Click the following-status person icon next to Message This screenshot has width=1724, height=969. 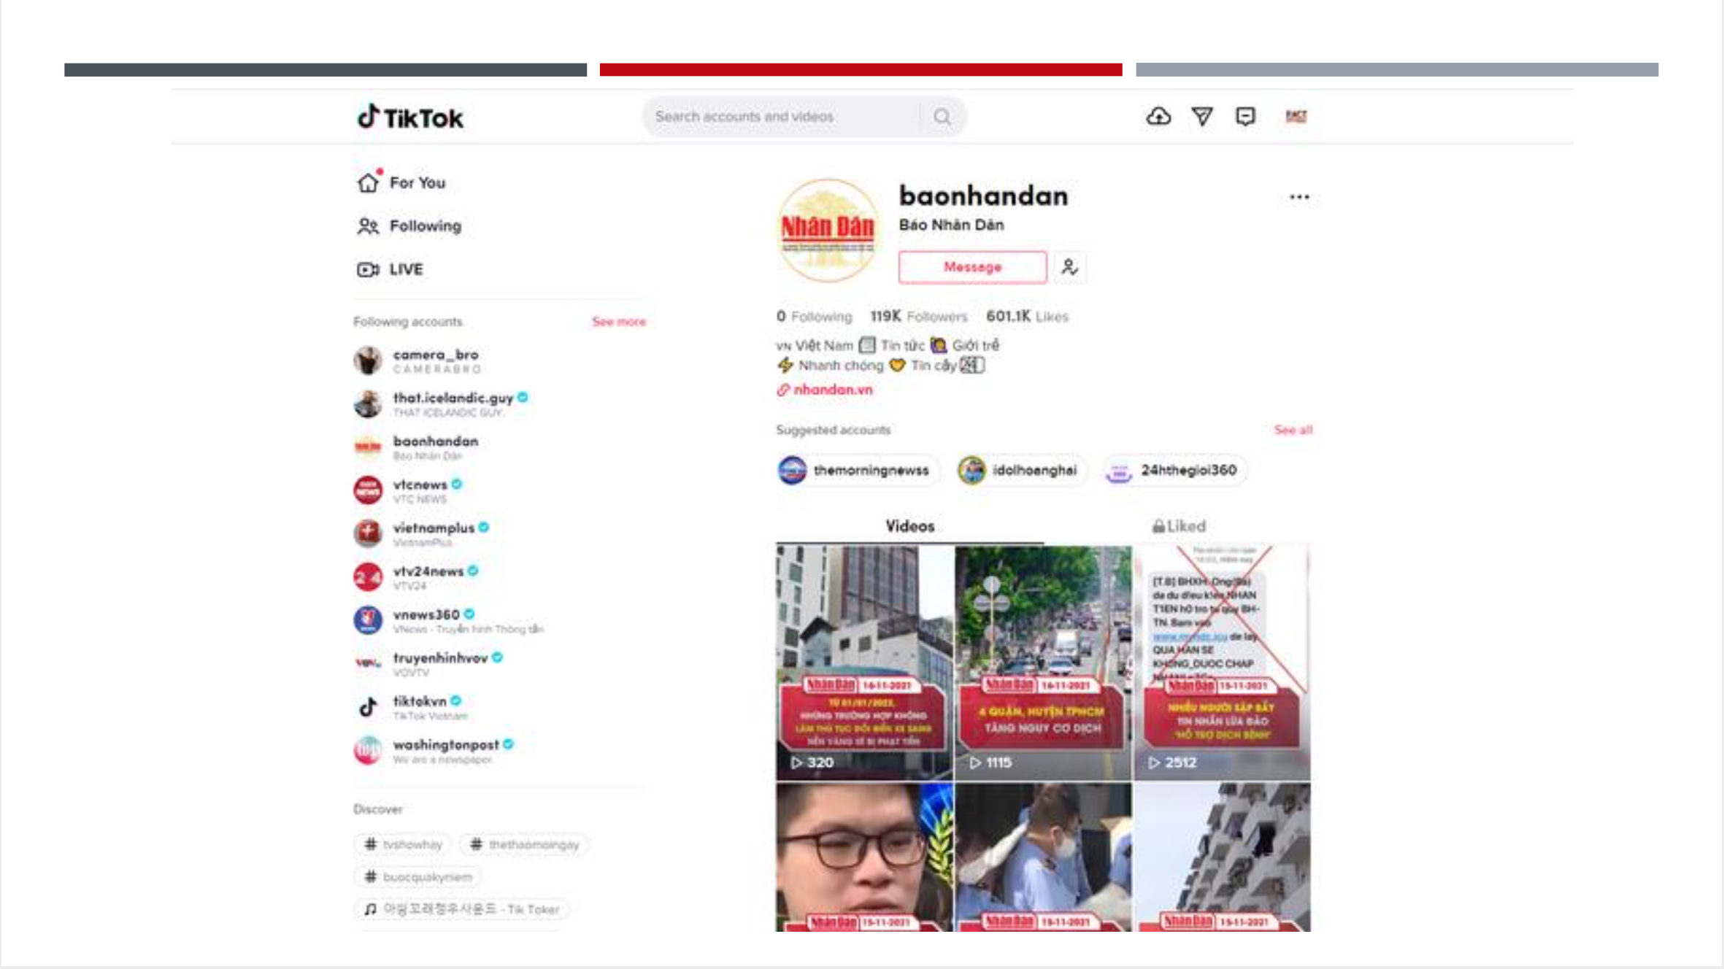click(x=1069, y=267)
